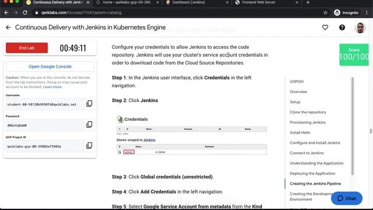Click the address bar URL
The image size is (373, 210).
click(81, 13)
